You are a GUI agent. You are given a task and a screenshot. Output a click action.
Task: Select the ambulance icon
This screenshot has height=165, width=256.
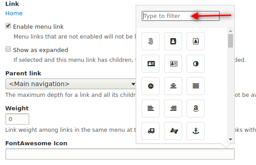click(x=151, y=131)
